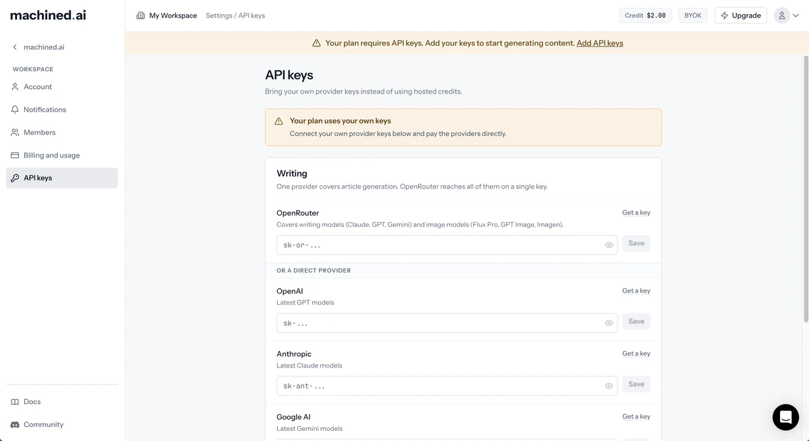Click the Billing credit card icon
Image resolution: width=809 pixels, height=441 pixels.
tap(15, 156)
